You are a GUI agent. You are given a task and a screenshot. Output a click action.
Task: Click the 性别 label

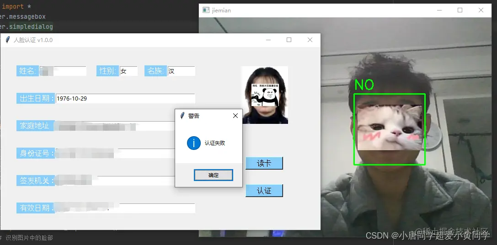coord(108,71)
